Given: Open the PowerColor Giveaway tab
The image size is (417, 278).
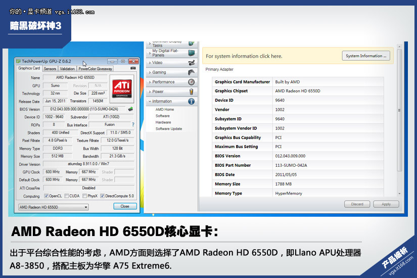Looking at the screenshot, I should [95, 69].
